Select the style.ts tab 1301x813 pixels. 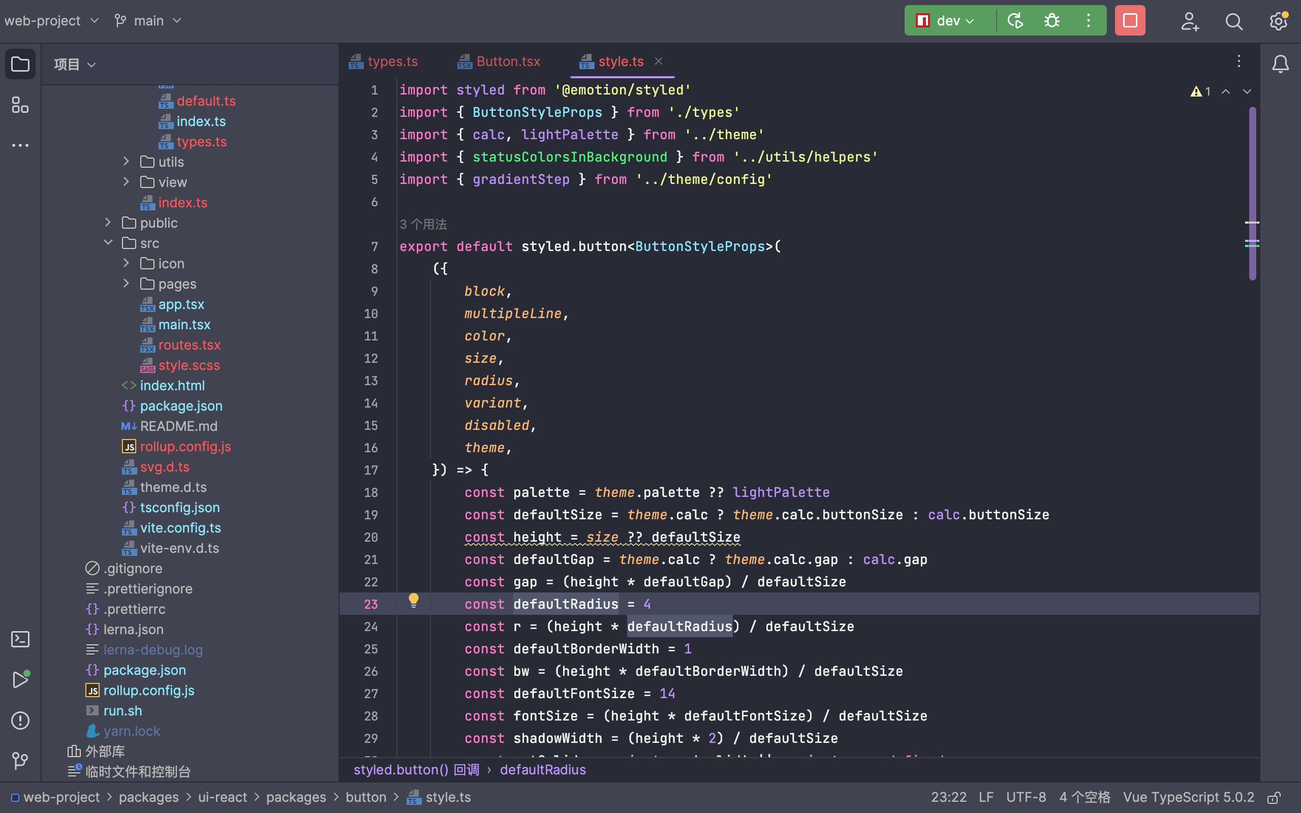tap(612, 61)
